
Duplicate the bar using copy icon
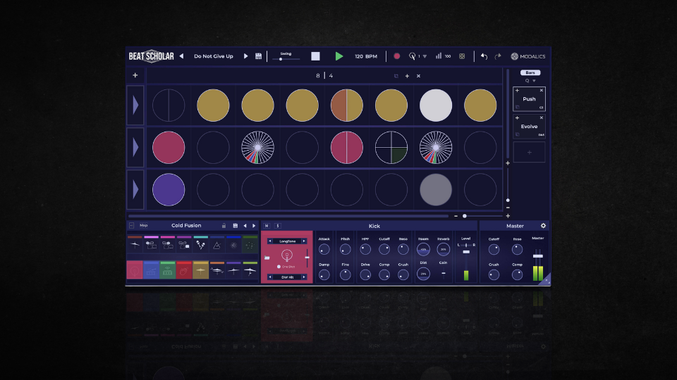point(396,76)
